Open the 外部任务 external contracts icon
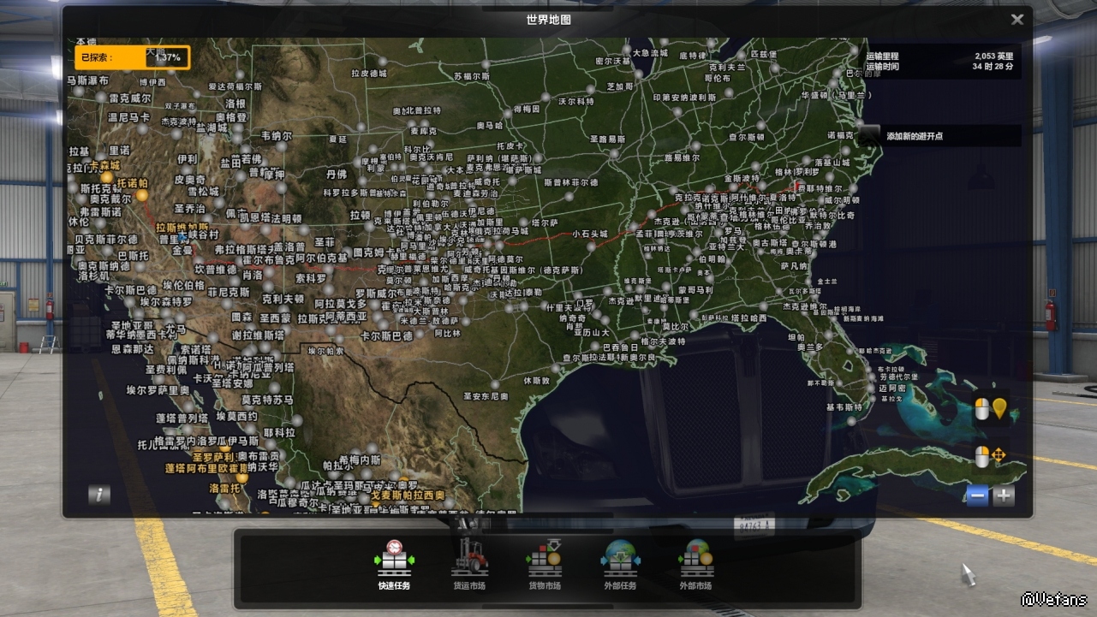 (619, 558)
